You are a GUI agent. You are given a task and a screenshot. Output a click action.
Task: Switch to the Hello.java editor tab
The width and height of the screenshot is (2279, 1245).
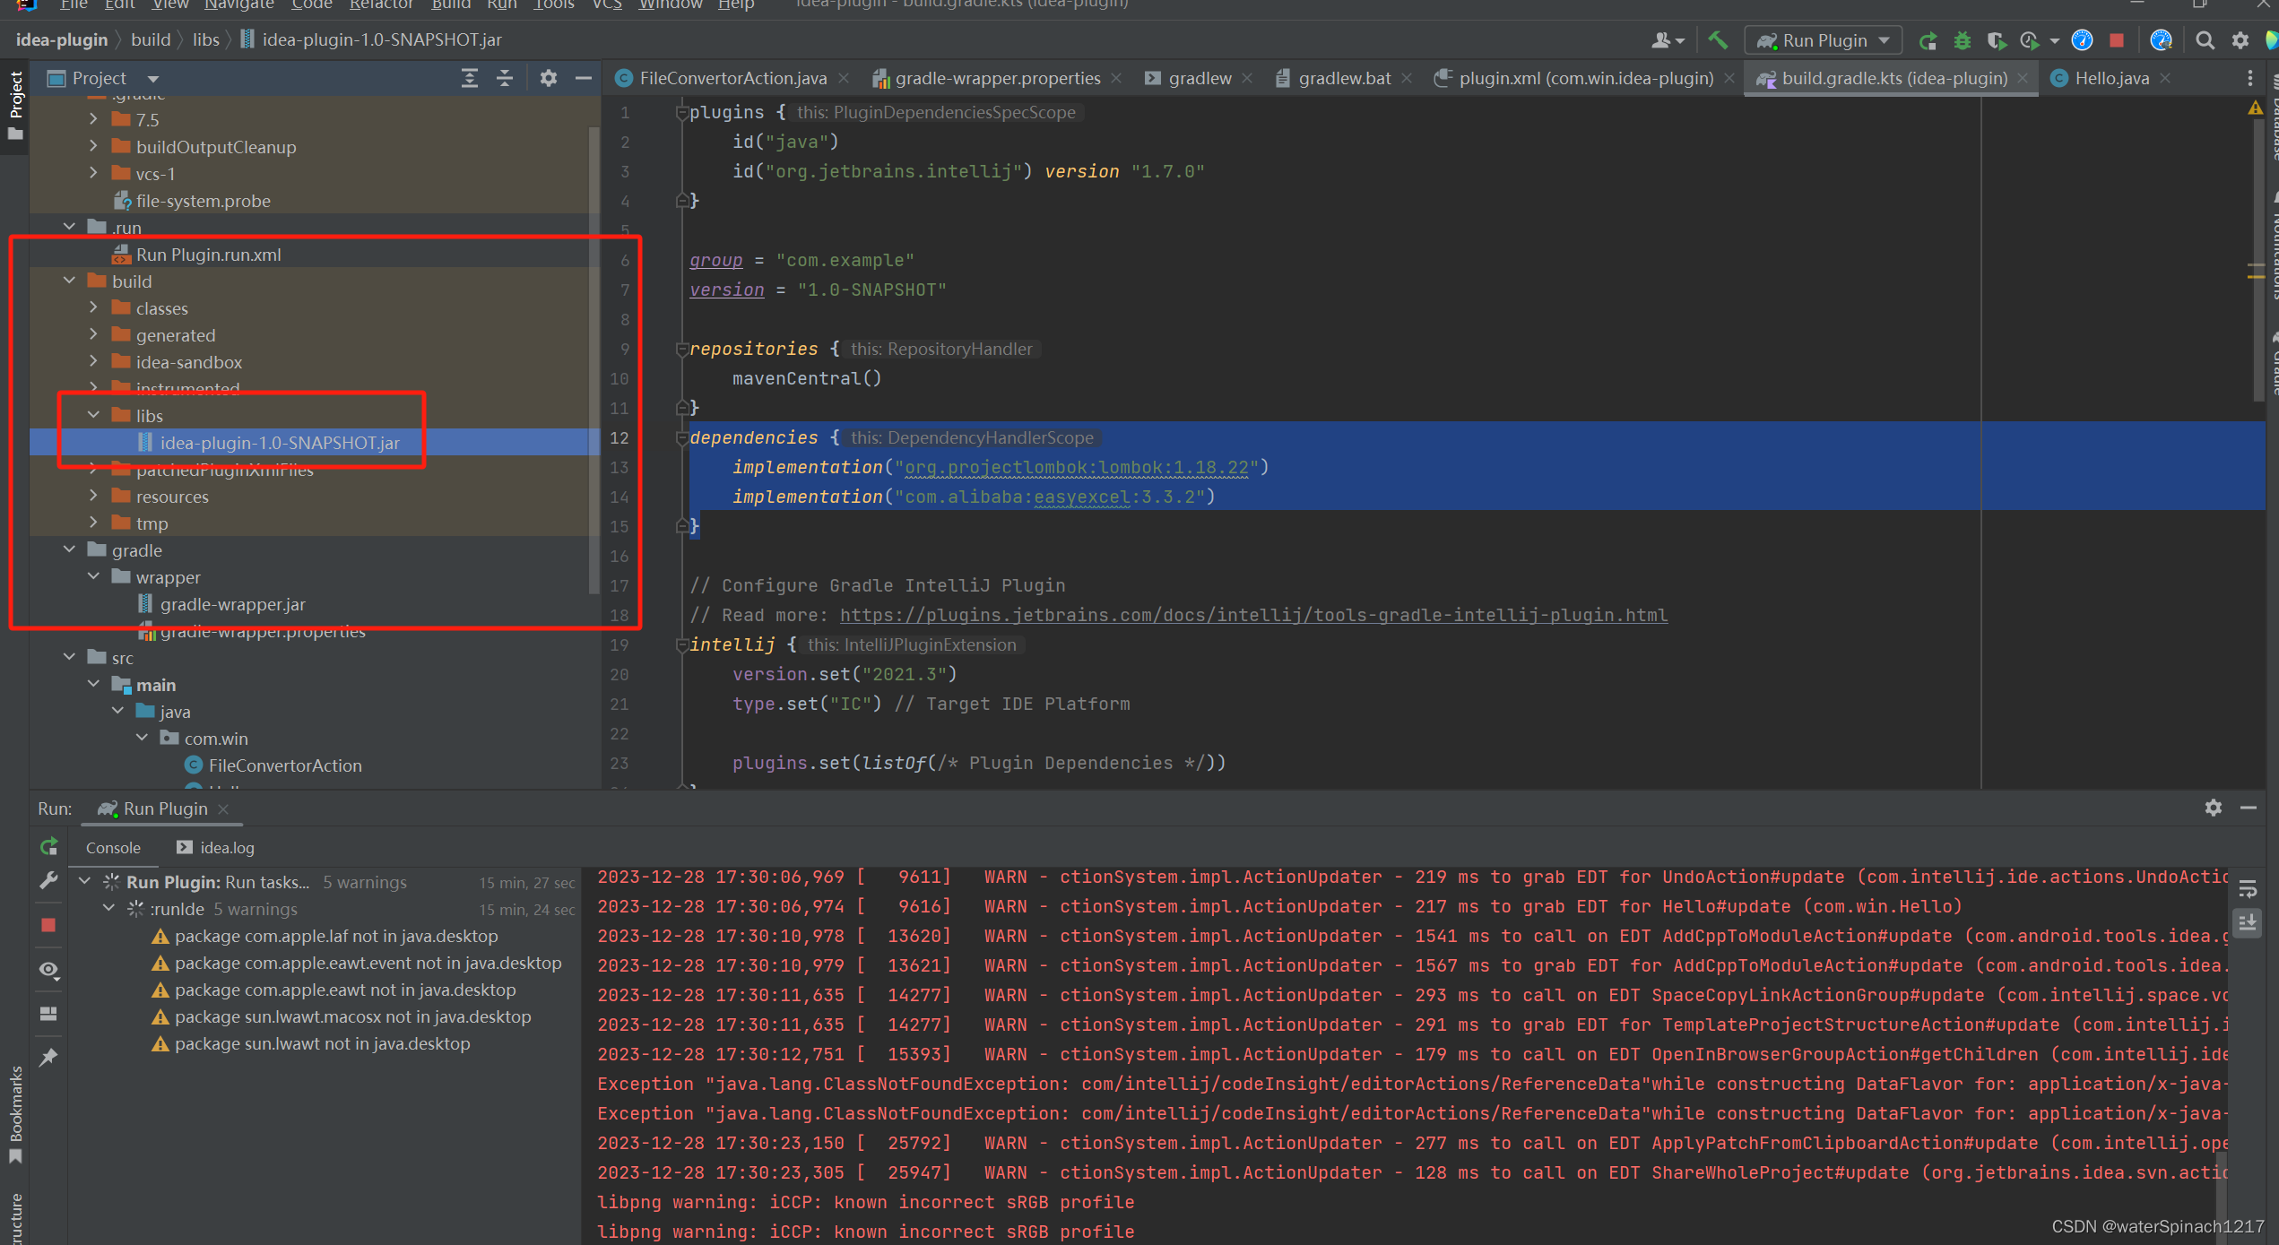(2110, 78)
